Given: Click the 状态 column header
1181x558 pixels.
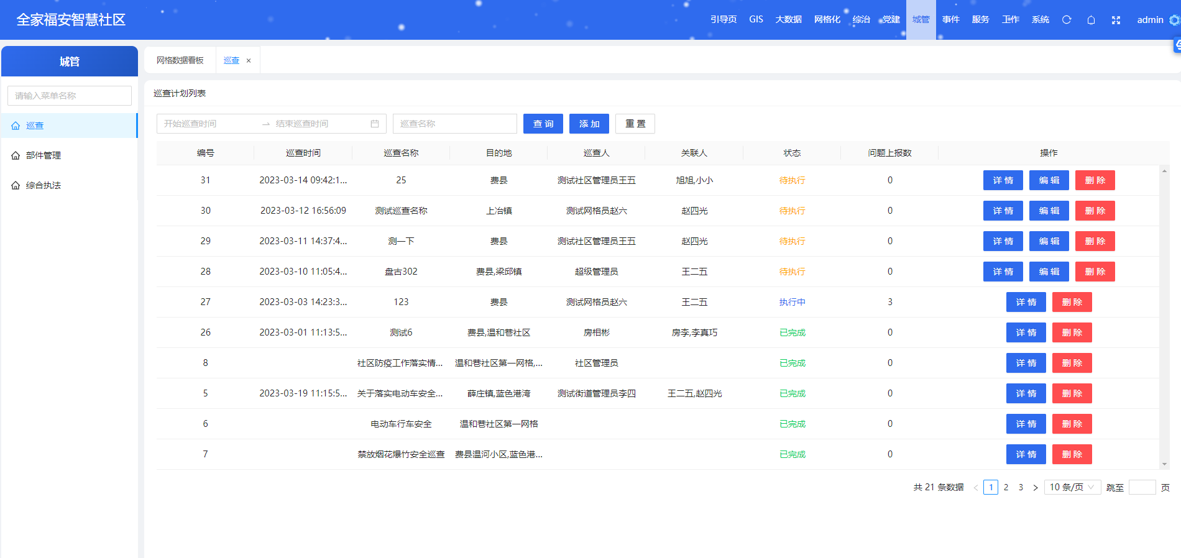Looking at the screenshot, I should pos(792,153).
